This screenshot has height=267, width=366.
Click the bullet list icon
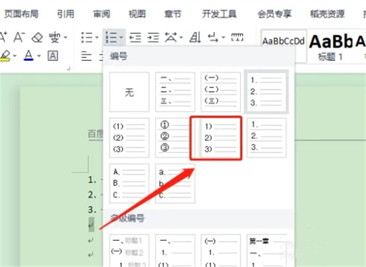click(87, 37)
